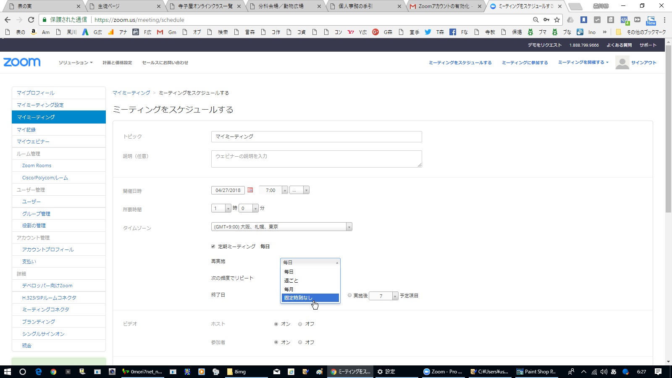Select マイ記録 in the sidebar
The image size is (672, 378).
[x=26, y=130]
